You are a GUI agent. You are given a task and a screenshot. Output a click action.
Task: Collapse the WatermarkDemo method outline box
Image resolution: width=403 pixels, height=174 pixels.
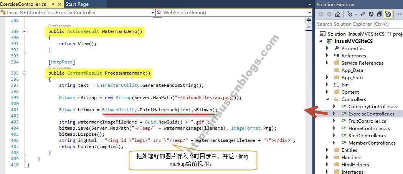(25, 31)
